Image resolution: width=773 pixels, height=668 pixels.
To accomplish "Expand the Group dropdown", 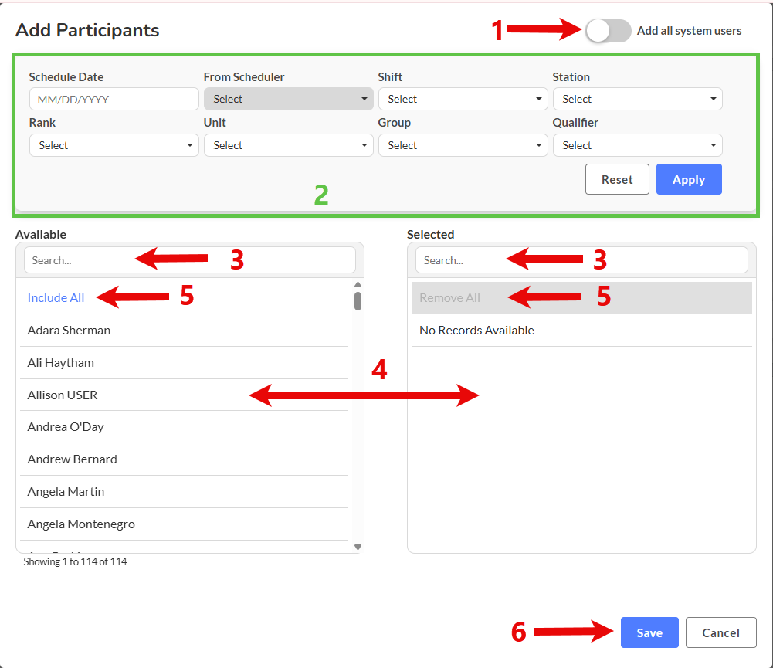I will point(463,145).
